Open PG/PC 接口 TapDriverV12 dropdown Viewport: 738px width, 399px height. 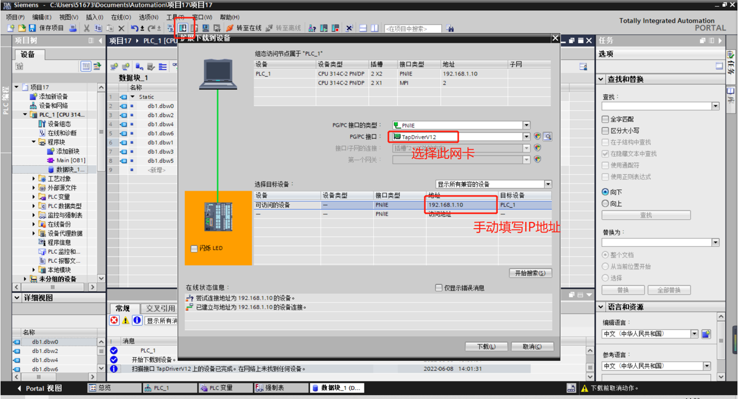(x=526, y=137)
